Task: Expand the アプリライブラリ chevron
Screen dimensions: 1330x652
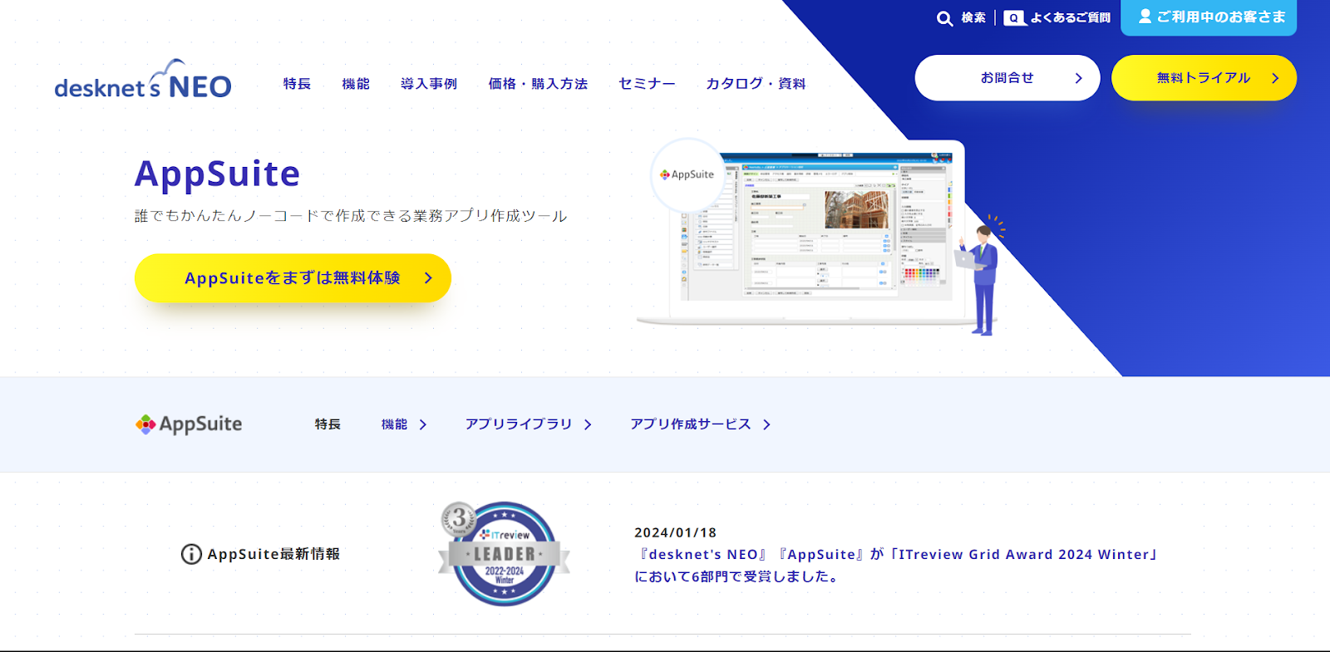Action: pyautogui.click(x=588, y=424)
